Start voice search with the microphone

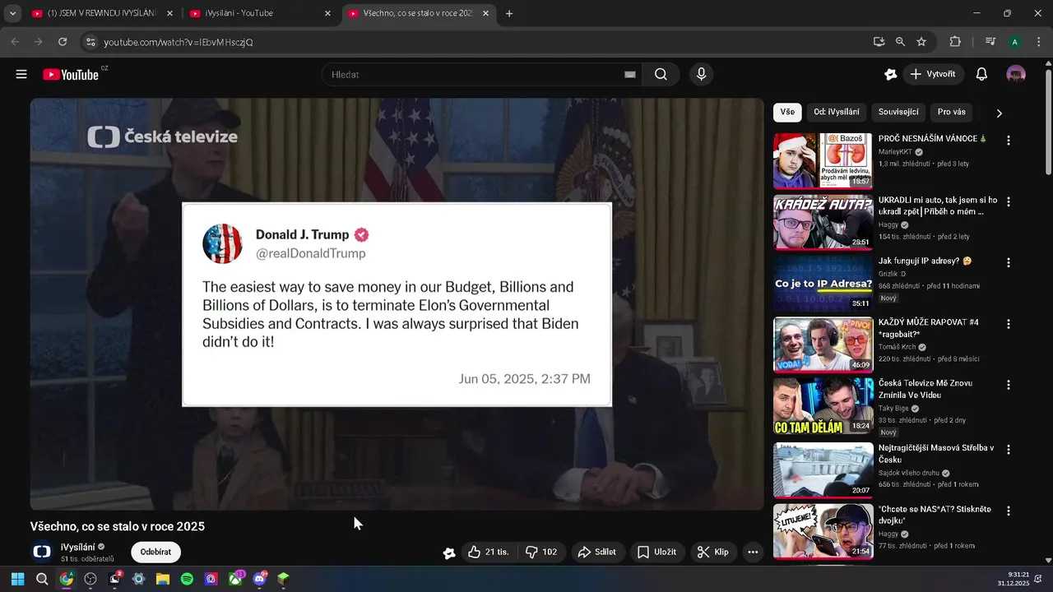tap(701, 74)
